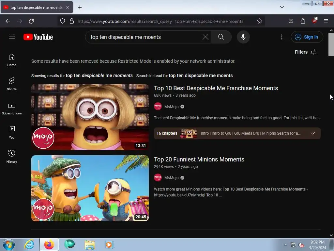This screenshot has width=334, height=251.
Task: Open Shorts in the sidebar
Action: point(12,84)
